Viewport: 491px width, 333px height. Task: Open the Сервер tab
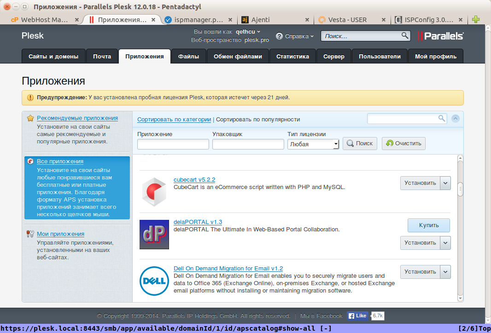[334, 56]
